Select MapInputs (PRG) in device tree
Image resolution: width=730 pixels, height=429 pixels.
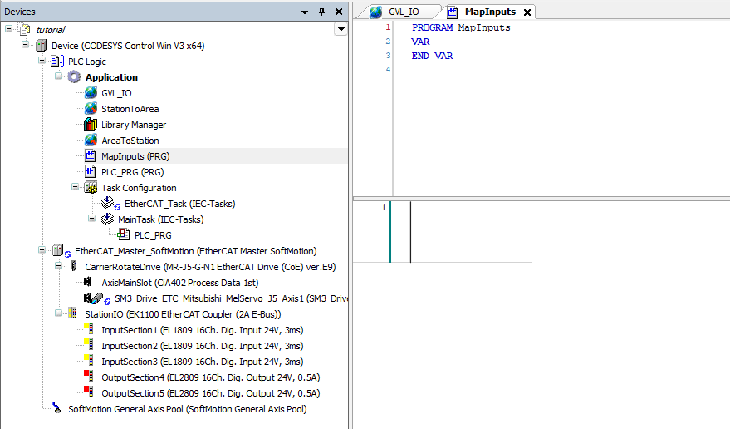point(135,156)
